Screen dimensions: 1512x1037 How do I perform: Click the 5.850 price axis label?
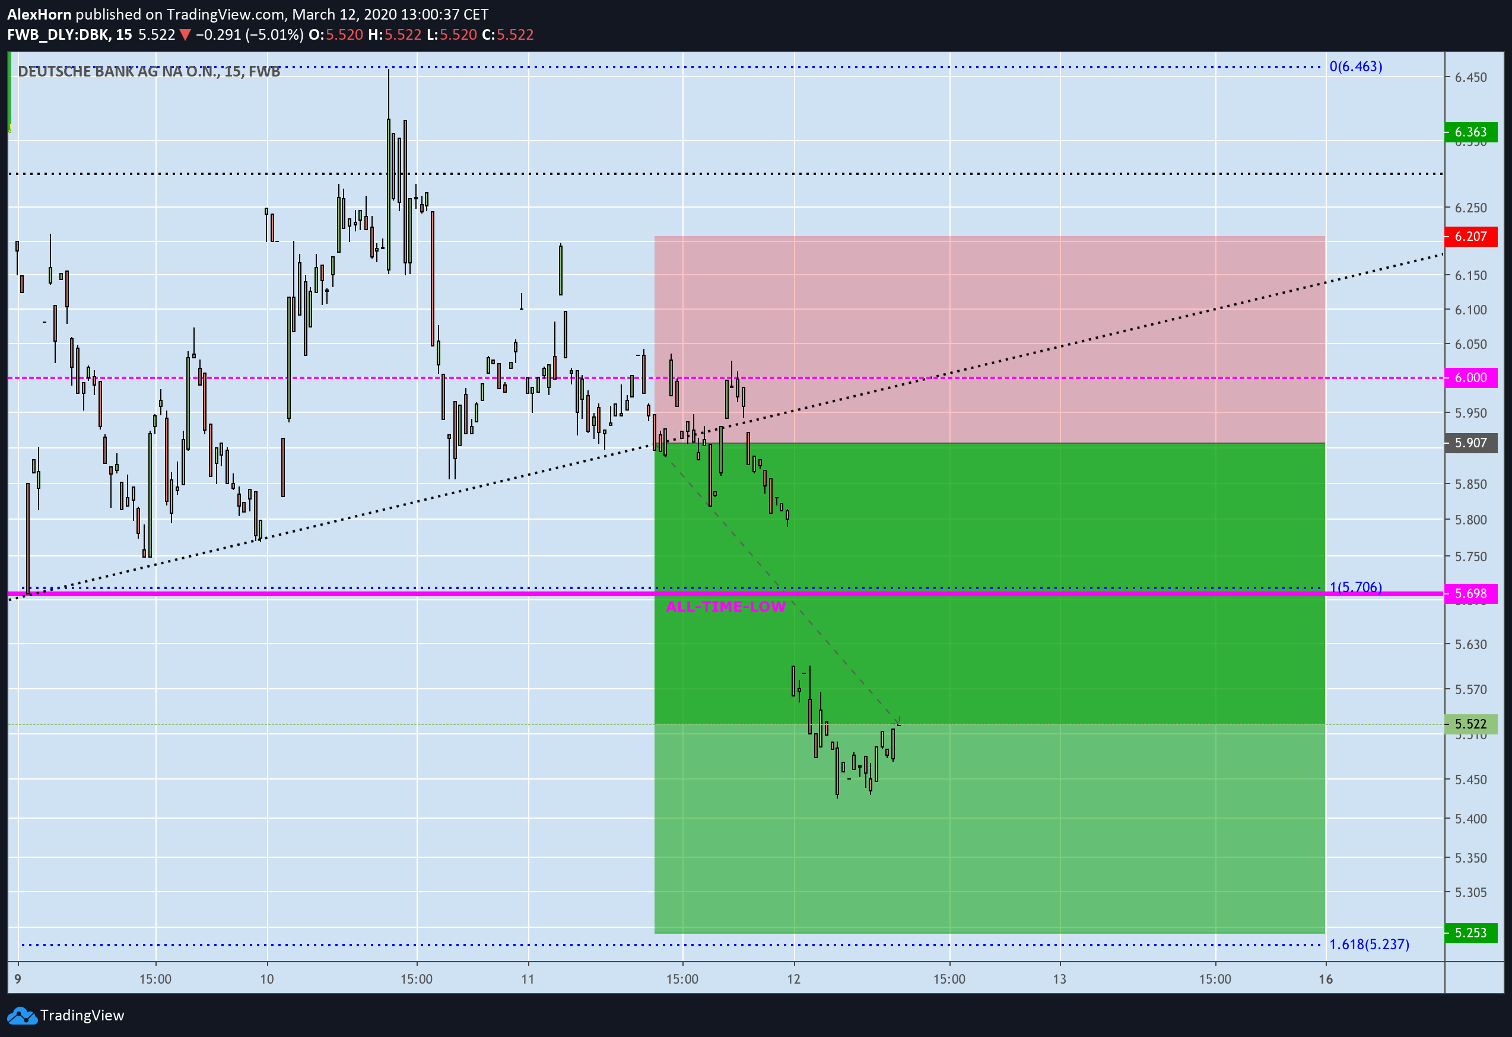pyautogui.click(x=1471, y=484)
